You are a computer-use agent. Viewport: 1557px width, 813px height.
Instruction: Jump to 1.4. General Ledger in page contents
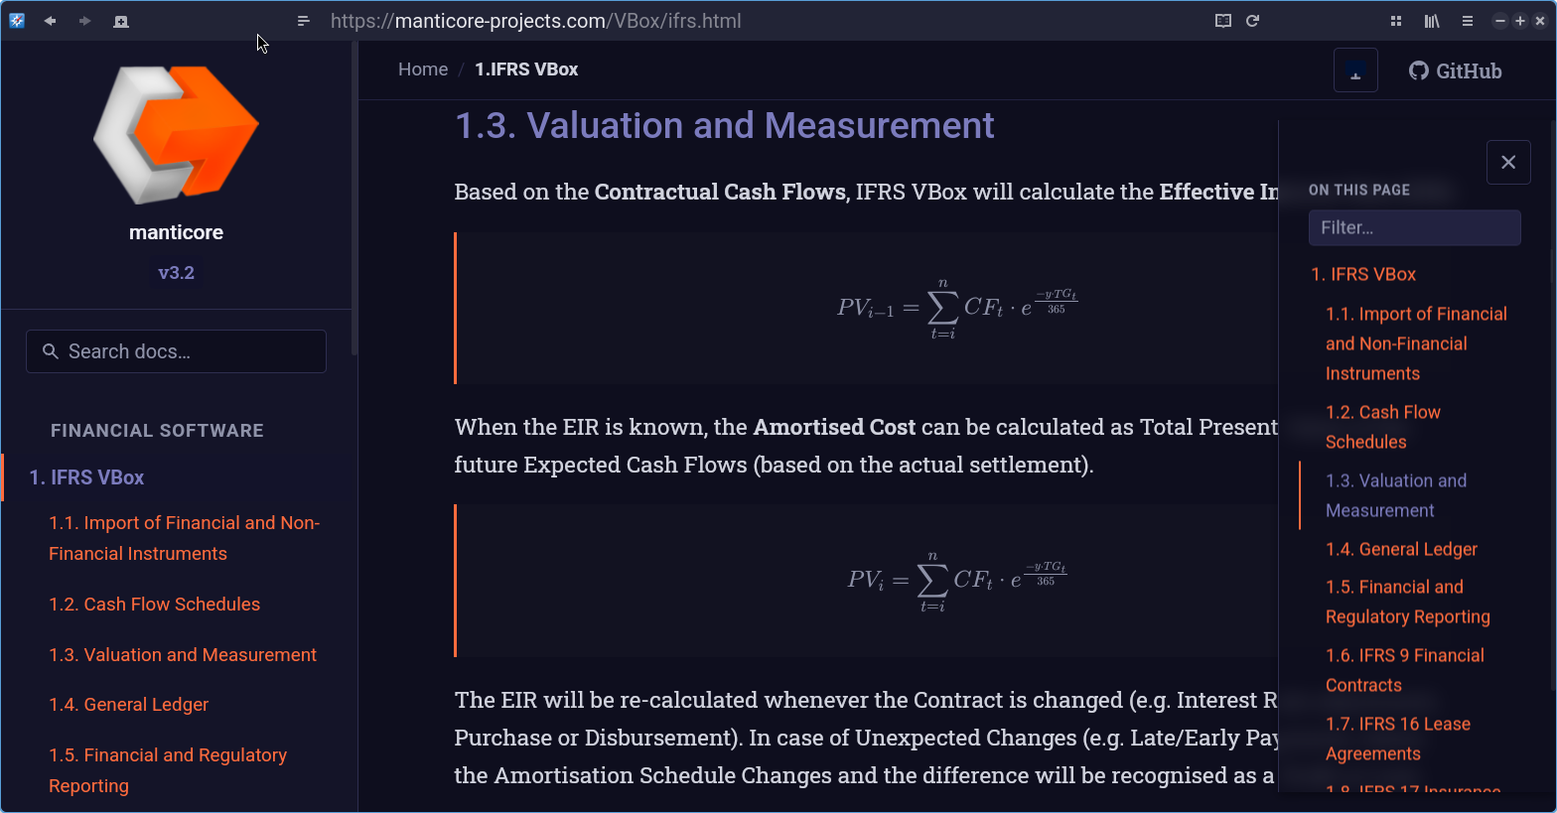1401,549
